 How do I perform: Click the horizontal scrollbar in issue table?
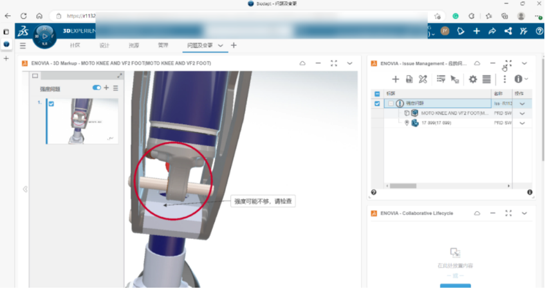click(403, 186)
